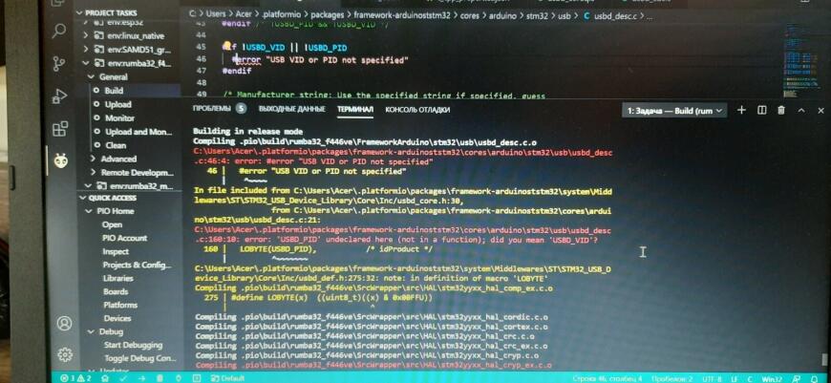Run the Monitor project task
Screen dimensions: 831x383
click(119, 118)
